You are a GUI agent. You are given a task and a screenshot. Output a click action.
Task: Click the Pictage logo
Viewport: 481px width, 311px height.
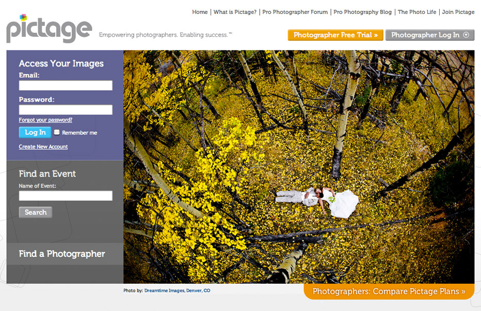[49, 28]
